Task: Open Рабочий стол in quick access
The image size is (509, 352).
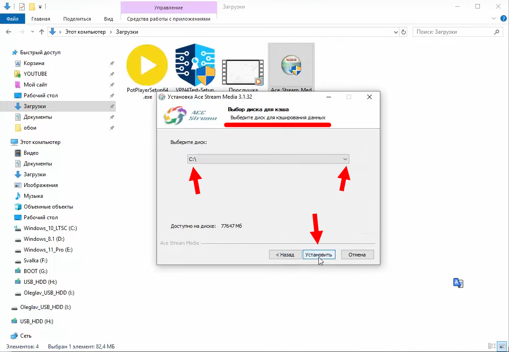Action: pos(40,96)
